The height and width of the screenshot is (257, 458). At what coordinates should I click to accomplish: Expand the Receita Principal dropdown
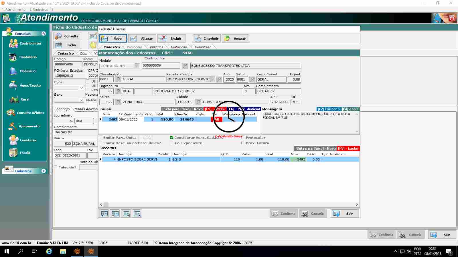212,79
